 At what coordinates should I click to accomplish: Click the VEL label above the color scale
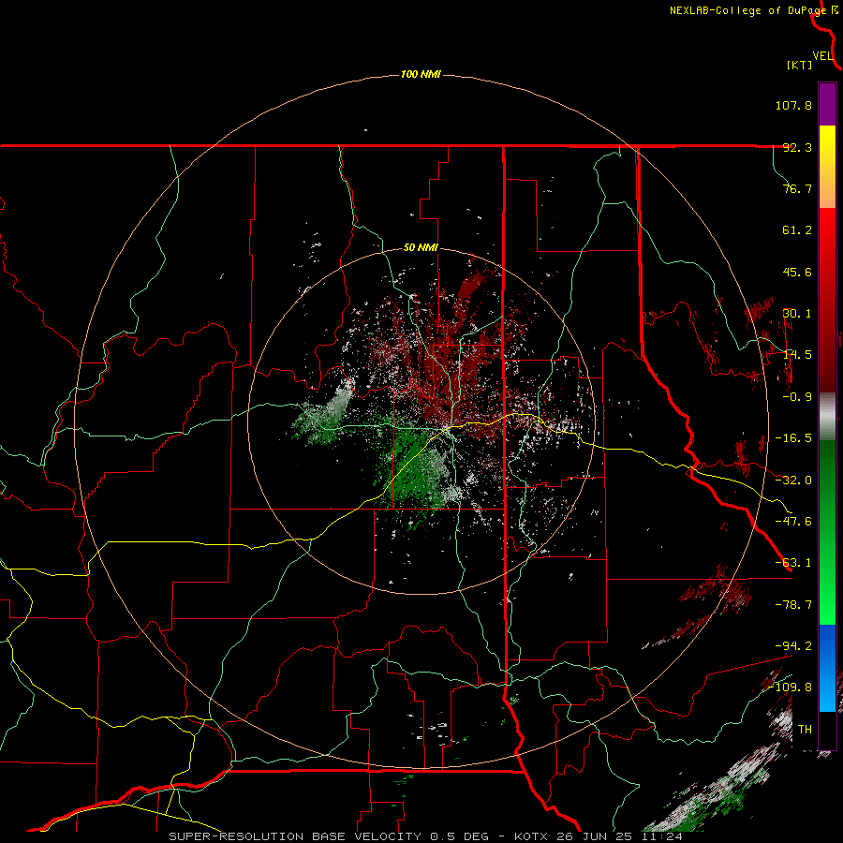tap(822, 55)
